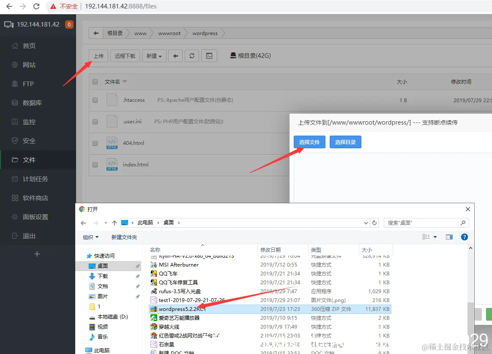Reload the page with the browser refresh icon
The width and height of the screenshot is (492, 354).
pyautogui.click(x=36, y=6)
